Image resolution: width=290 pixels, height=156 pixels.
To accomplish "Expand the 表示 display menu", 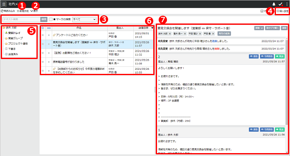I will pos(34,11).
